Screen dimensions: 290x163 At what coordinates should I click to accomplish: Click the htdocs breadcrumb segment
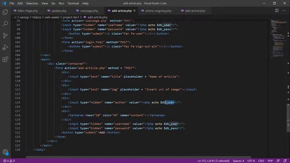click(37, 17)
